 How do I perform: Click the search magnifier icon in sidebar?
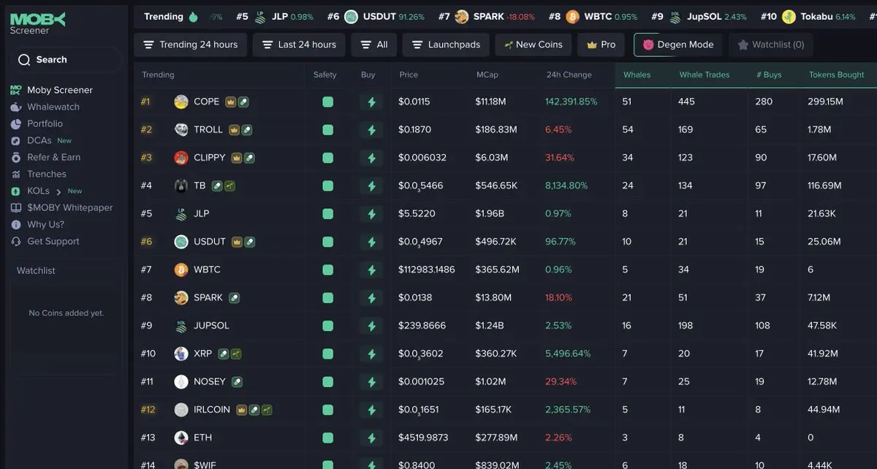point(24,60)
